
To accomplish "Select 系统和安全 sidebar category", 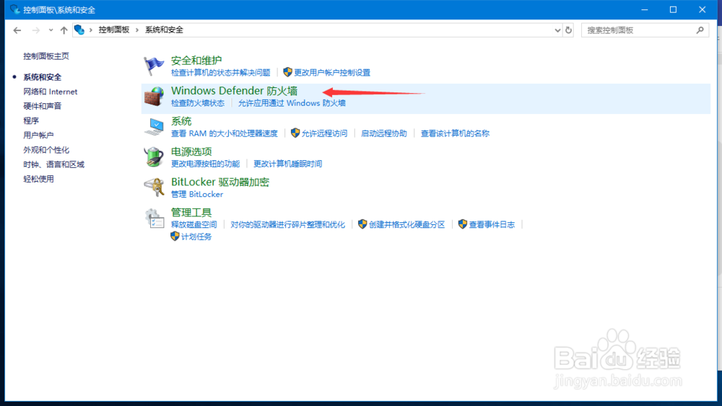I will [x=43, y=77].
